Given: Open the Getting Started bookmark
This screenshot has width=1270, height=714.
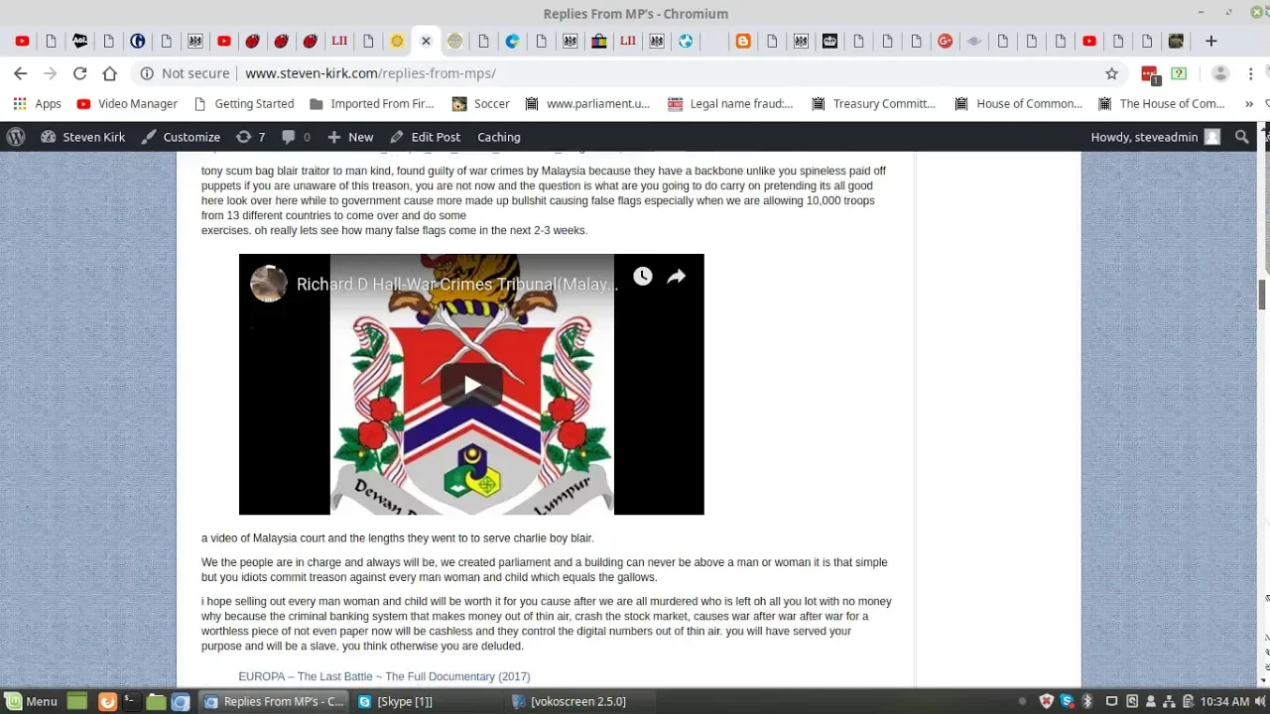Looking at the screenshot, I should tap(244, 103).
